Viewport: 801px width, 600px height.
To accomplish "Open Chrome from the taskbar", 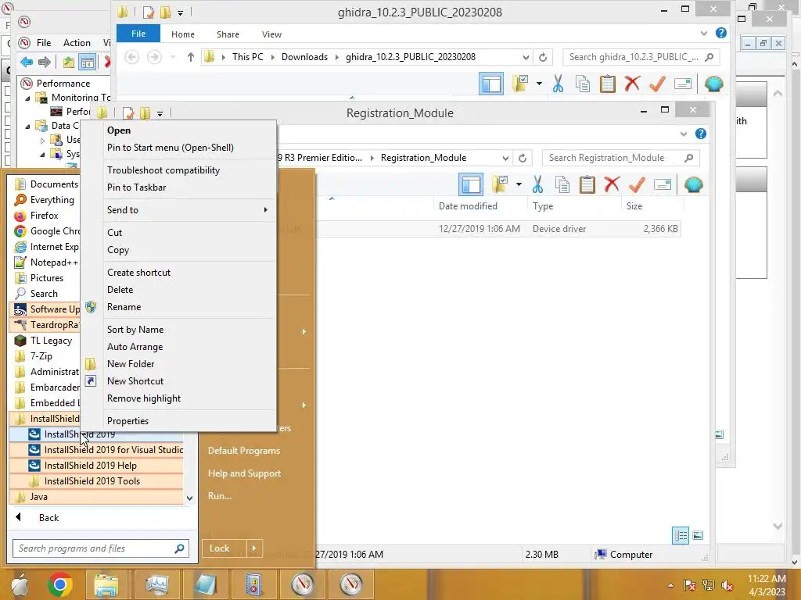I will [59, 584].
